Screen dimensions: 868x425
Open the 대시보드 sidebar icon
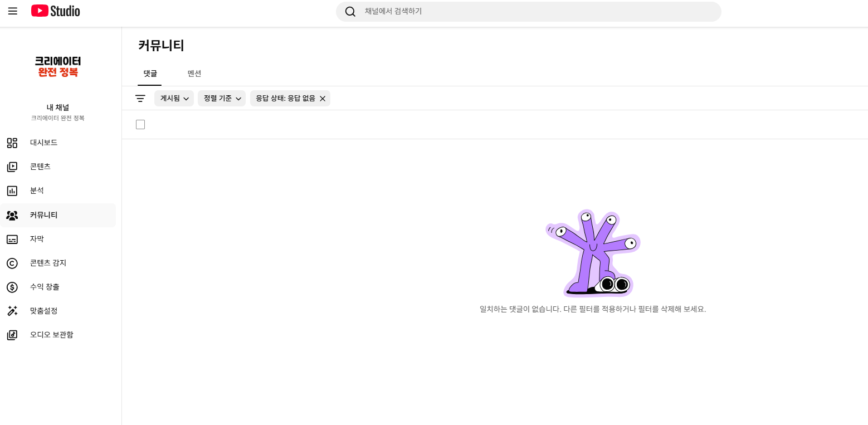pyautogui.click(x=12, y=143)
